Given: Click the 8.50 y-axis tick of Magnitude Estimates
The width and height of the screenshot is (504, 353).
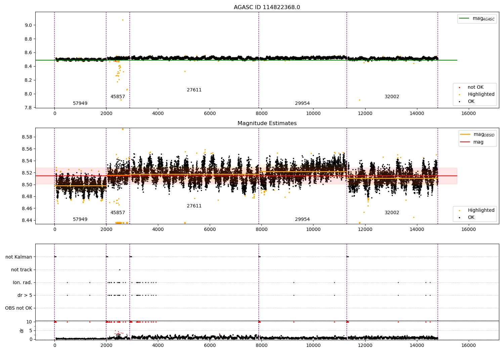Looking at the screenshot, I should pos(27,185).
